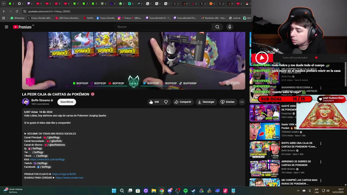This screenshot has height=195, width=347.
Task: Open the Kick link kick.com/boffegp
Action: coord(47,160)
